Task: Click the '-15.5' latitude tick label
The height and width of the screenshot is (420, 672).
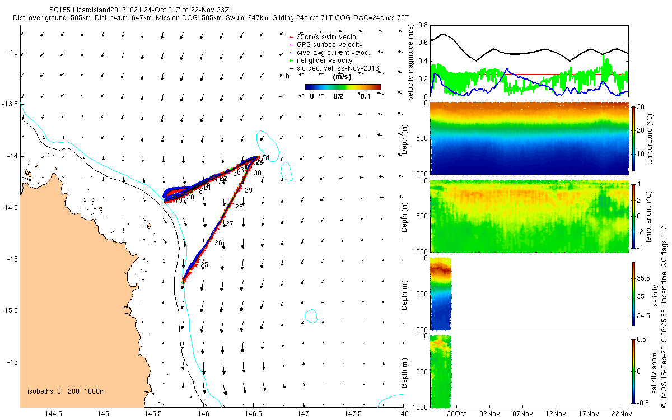Action: (9, 310)
